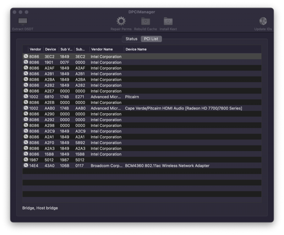Click magnifier icon for device A2AF row
Screen dimensions: 284x235
(x=26, y=68)
